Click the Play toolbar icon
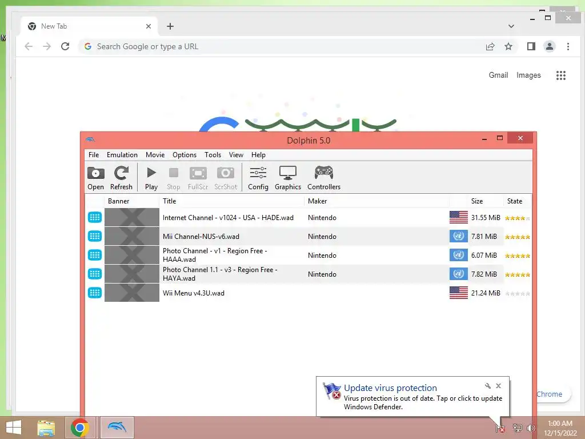Viewport: 585px width, 439px height. (151, 178)
